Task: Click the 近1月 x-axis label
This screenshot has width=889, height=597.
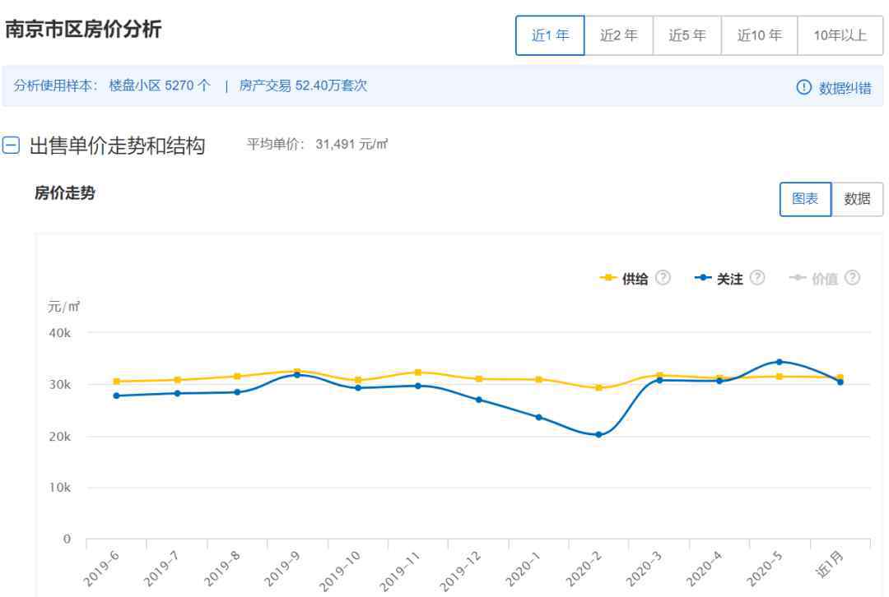Action: (x=830, y=565)
